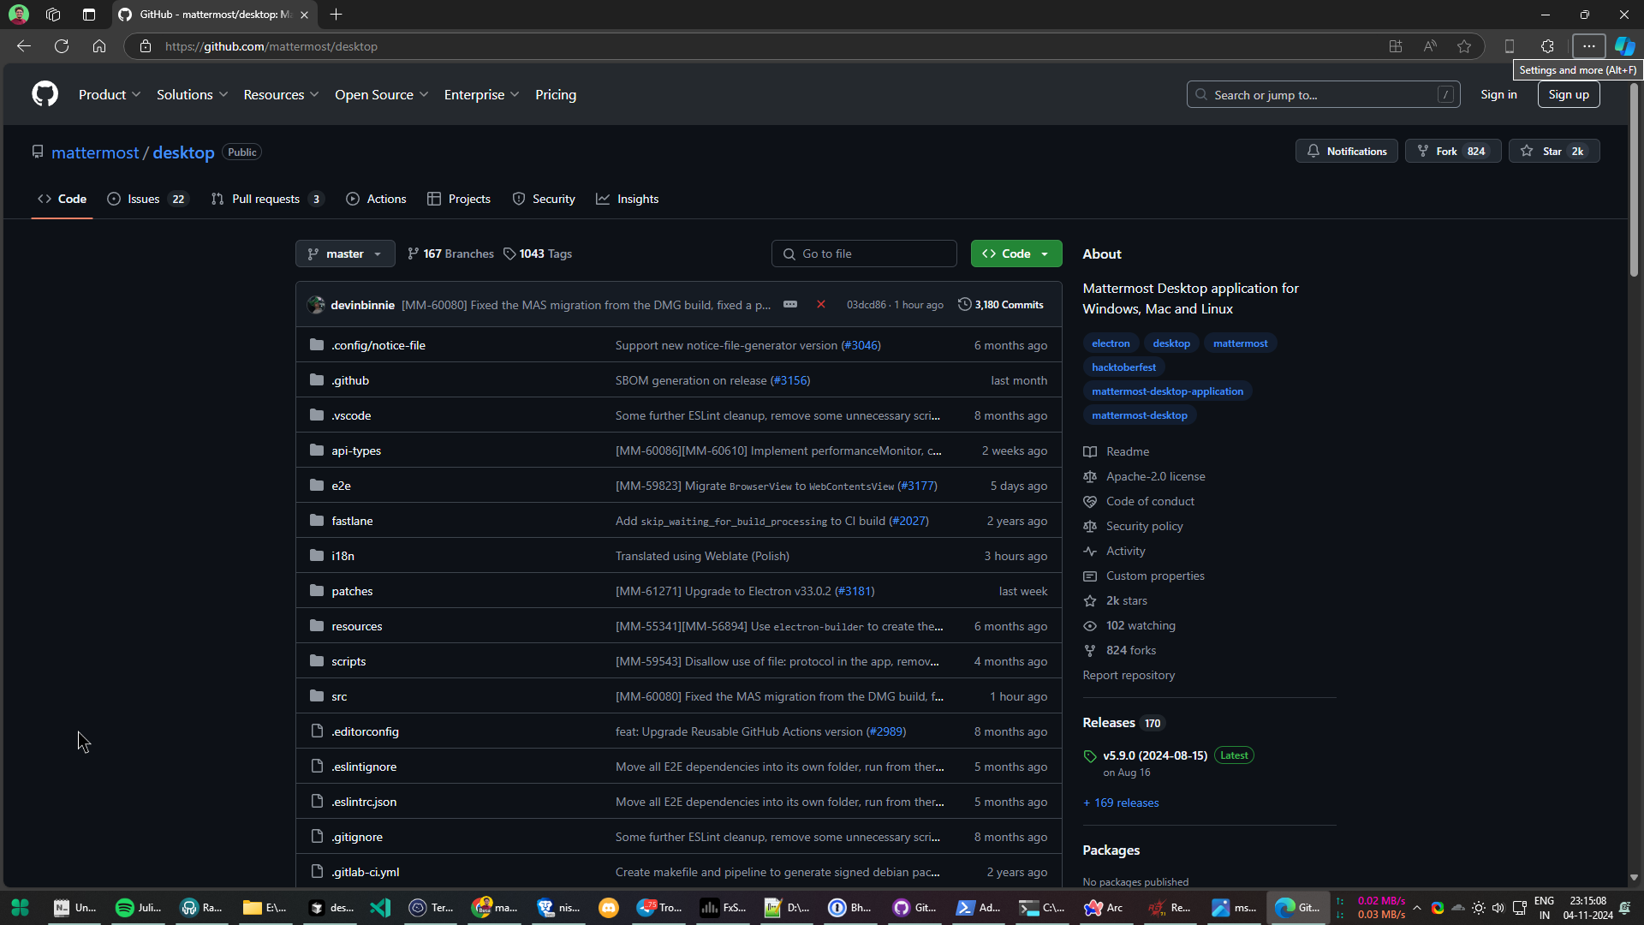Click the Sign up button
Image resolution: width=1644 pixels, height=925 pixels.
[1568, 94]
